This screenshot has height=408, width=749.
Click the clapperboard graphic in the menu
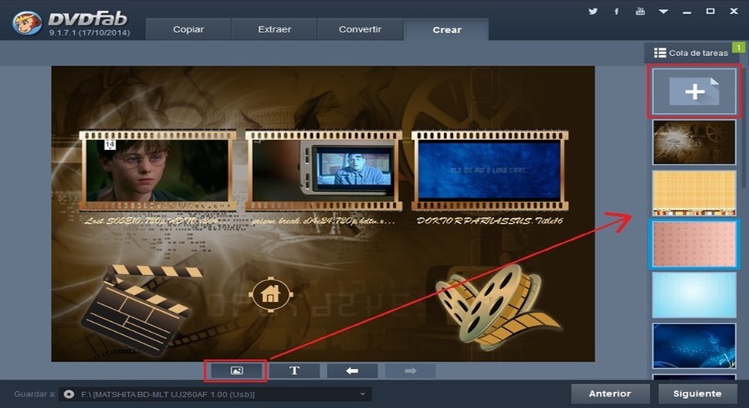[142, 310]
